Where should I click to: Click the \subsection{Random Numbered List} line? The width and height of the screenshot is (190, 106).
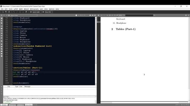[x=32, y=46]
